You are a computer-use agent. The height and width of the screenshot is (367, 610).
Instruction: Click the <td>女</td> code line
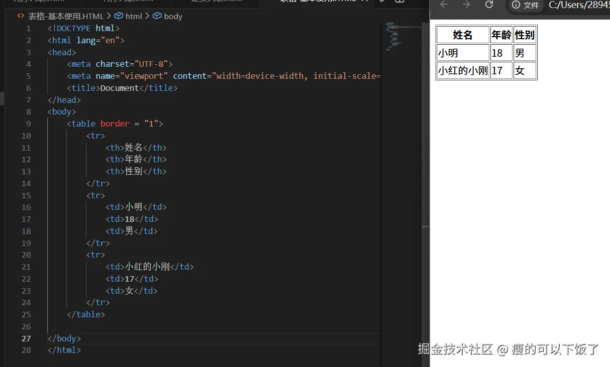click(x=131, y=291)
